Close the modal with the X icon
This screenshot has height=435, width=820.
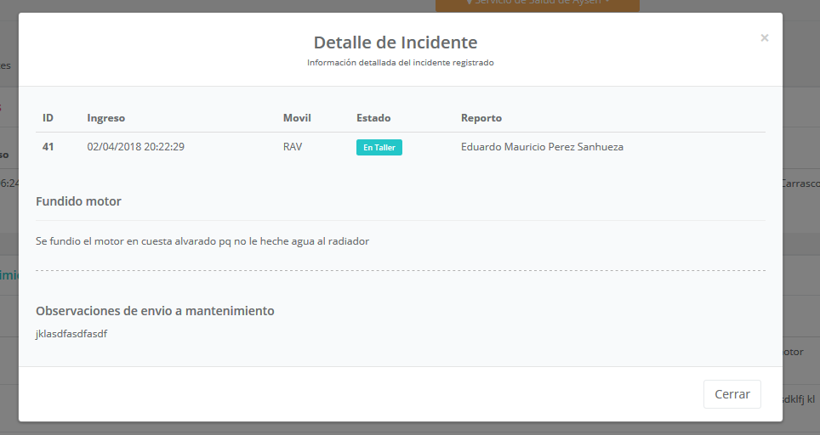point(764,37)
